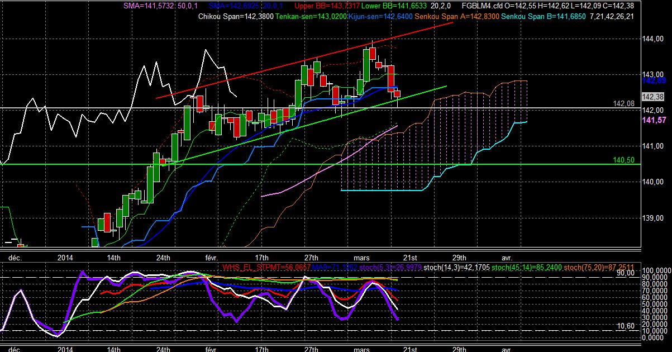672x352 pixels.
Task: Click the 142,08 horizontal line label
Action: (622, 104)
